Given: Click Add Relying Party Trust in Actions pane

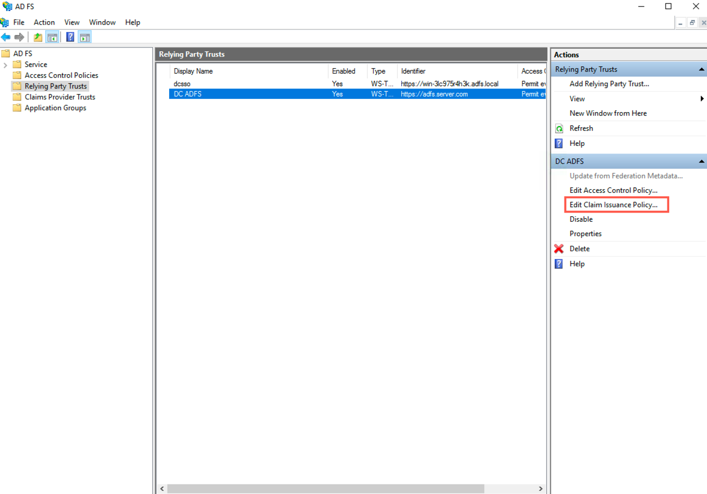Looking at the screenshot, I should point(608,84).
